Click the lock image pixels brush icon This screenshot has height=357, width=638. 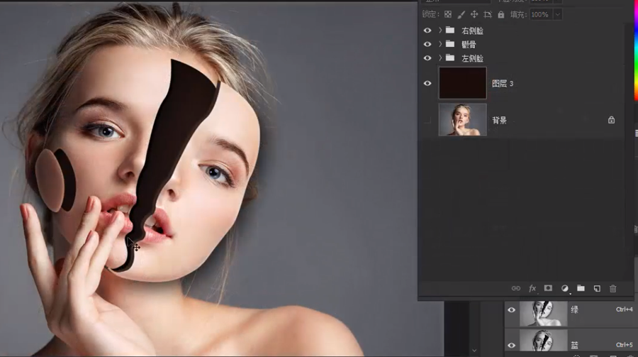[461, 14]
